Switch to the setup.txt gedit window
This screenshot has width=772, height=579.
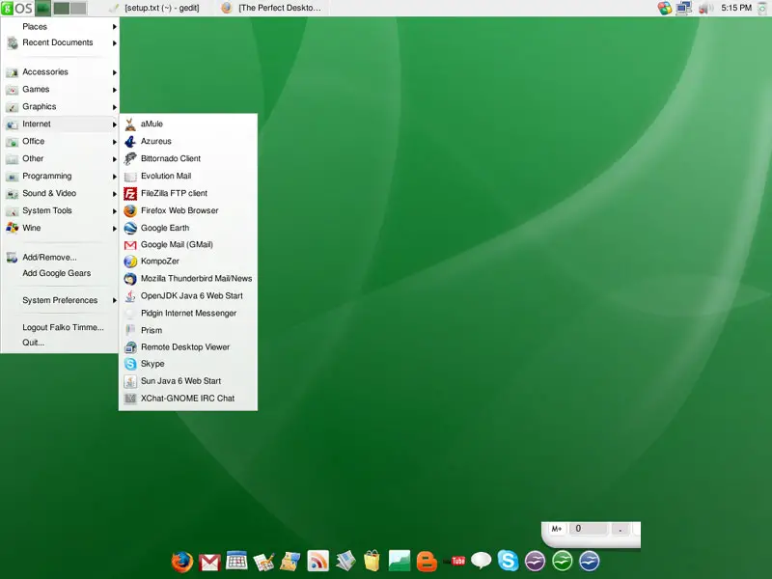tap(155, 8)
